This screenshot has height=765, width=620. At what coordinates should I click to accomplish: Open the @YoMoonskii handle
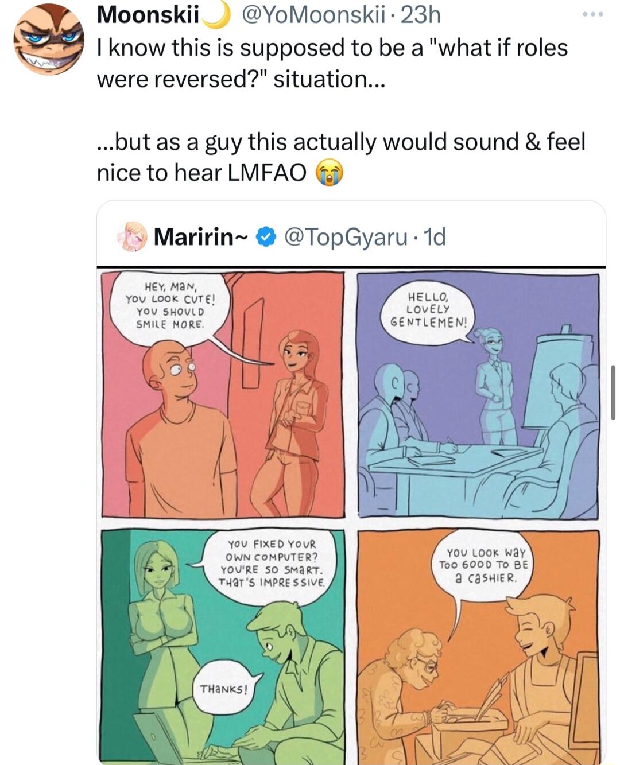pos(313,15)
